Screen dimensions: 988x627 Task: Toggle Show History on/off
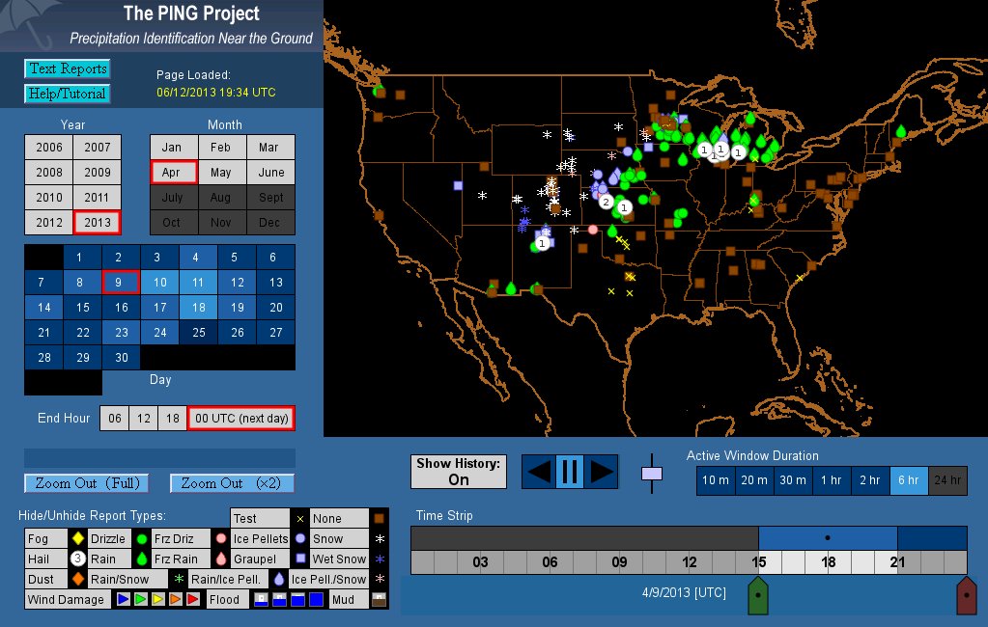[459, 472]
